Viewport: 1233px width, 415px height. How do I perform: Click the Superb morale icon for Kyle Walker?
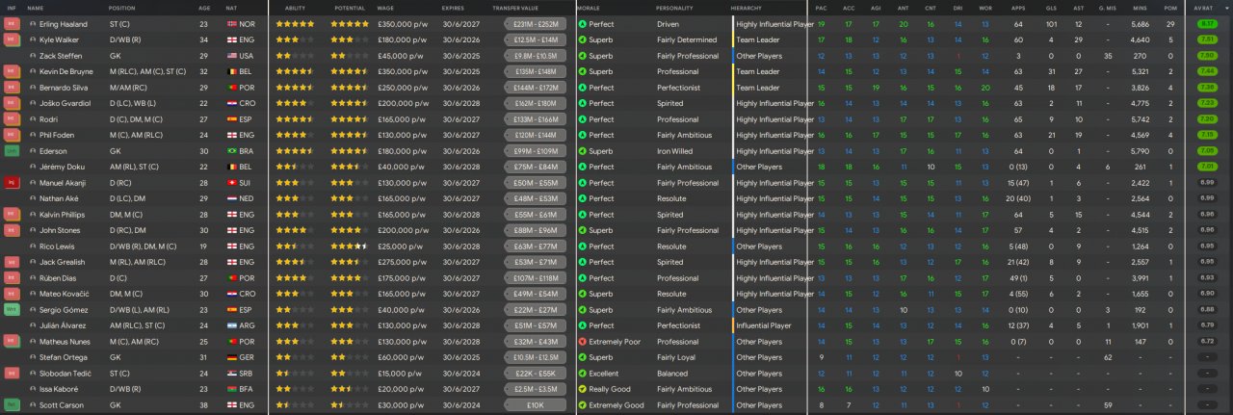click(582, 39)
